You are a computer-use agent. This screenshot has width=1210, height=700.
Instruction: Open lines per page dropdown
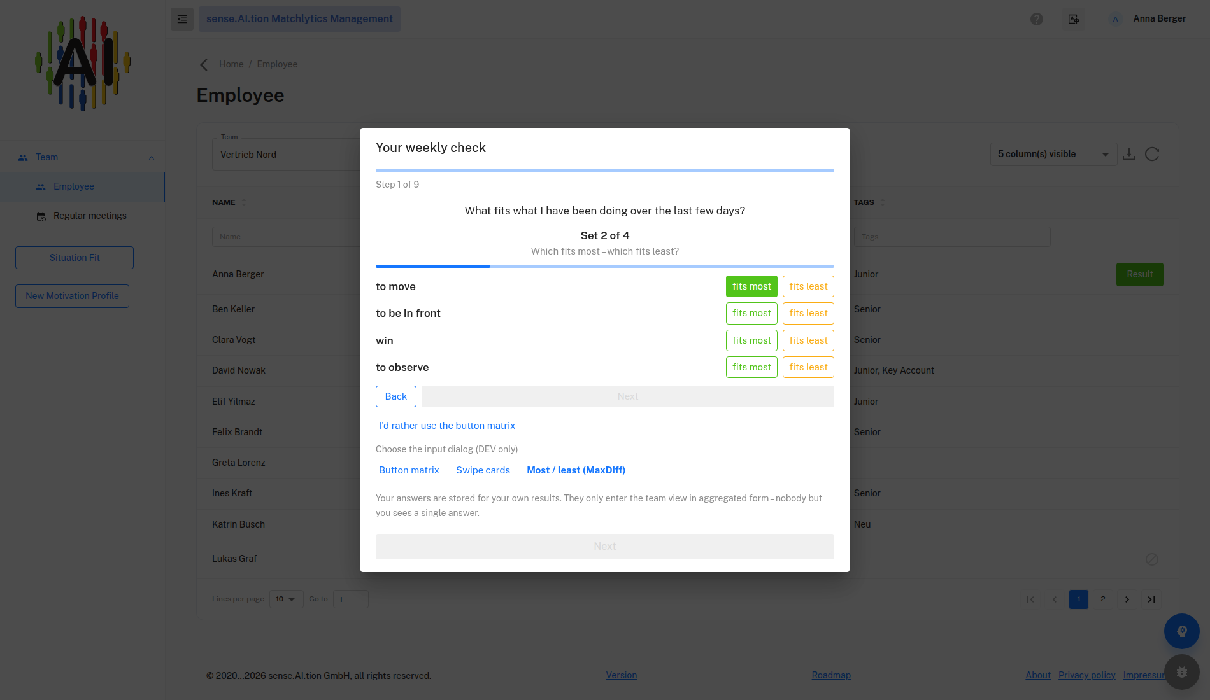point(286,599)
